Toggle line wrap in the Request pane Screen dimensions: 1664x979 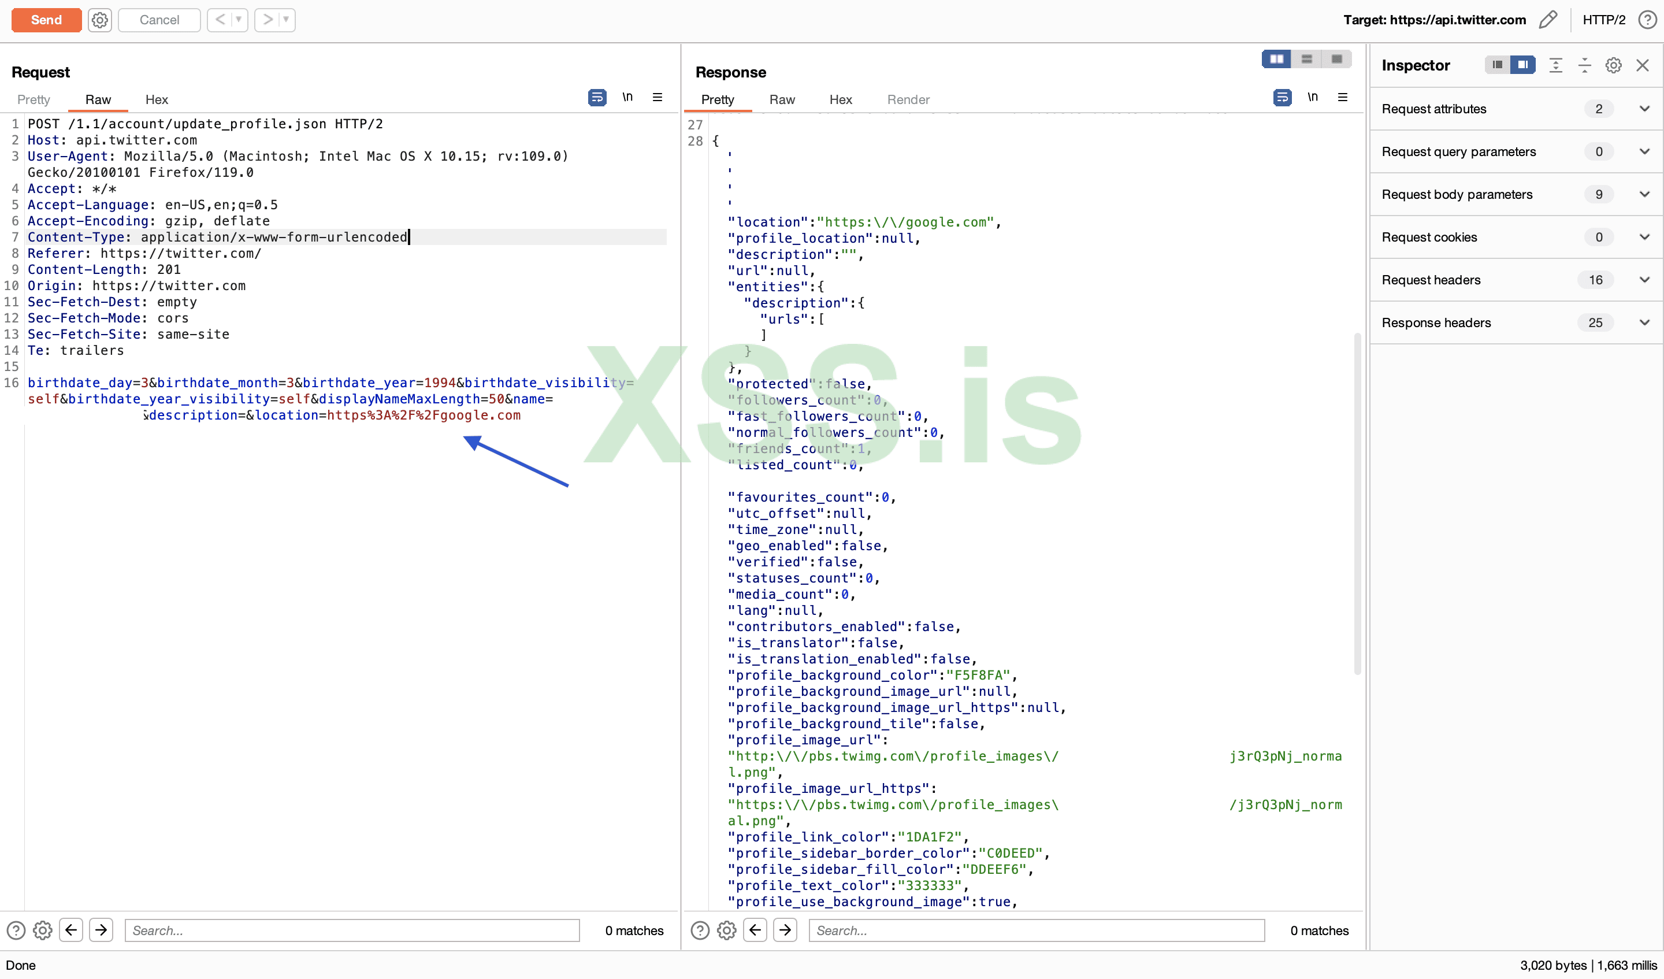point(597,97)
